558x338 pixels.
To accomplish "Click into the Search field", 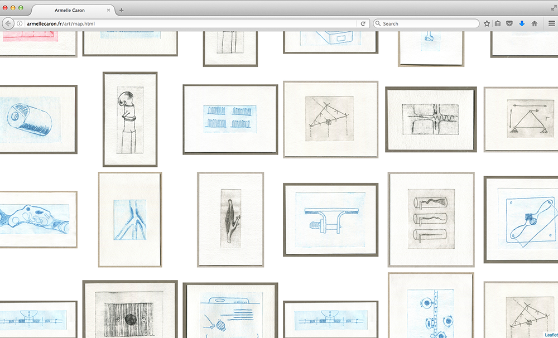I will click(426, 23).
